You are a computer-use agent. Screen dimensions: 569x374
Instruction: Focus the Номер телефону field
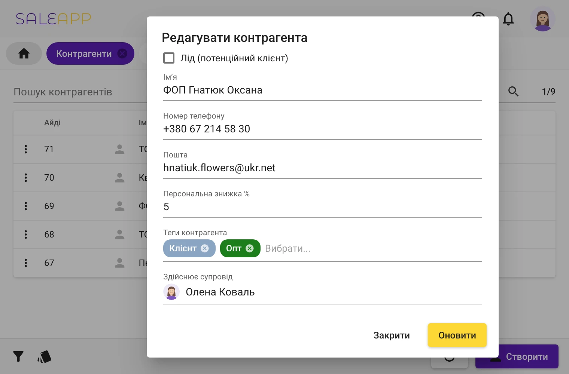pyautogui.click(x=322, y=129)
